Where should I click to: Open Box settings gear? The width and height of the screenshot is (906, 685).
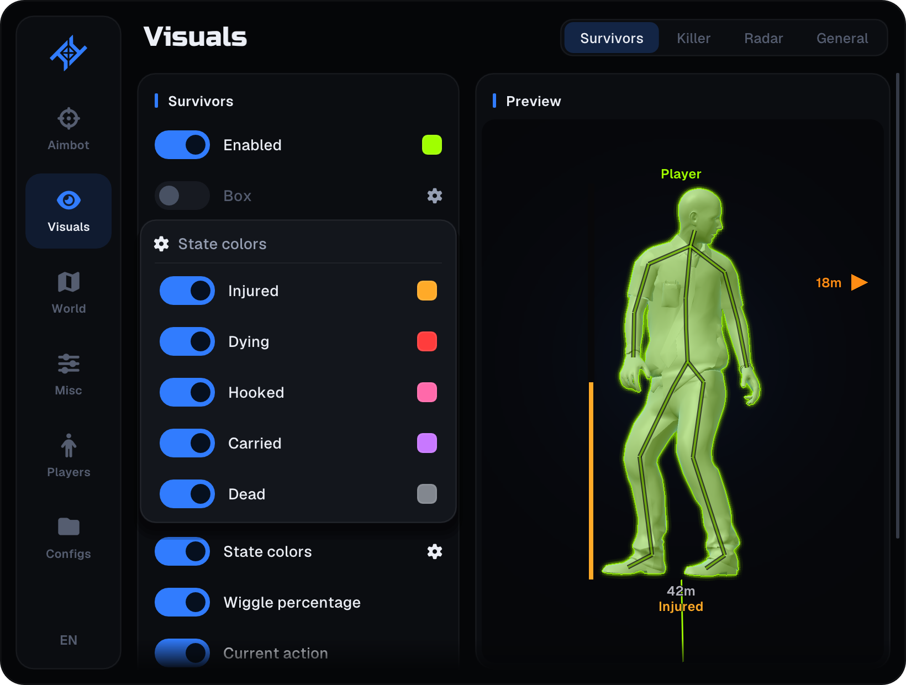435,196
